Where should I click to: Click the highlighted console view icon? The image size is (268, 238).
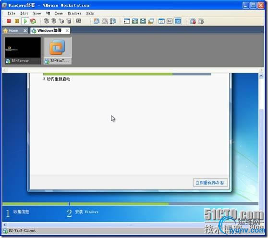click(x=178, y=21)
